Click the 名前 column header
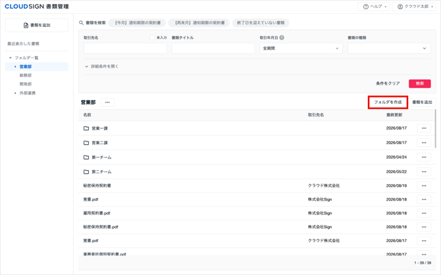Viewport: 441px width, 275px height. (x=87, y=115)
